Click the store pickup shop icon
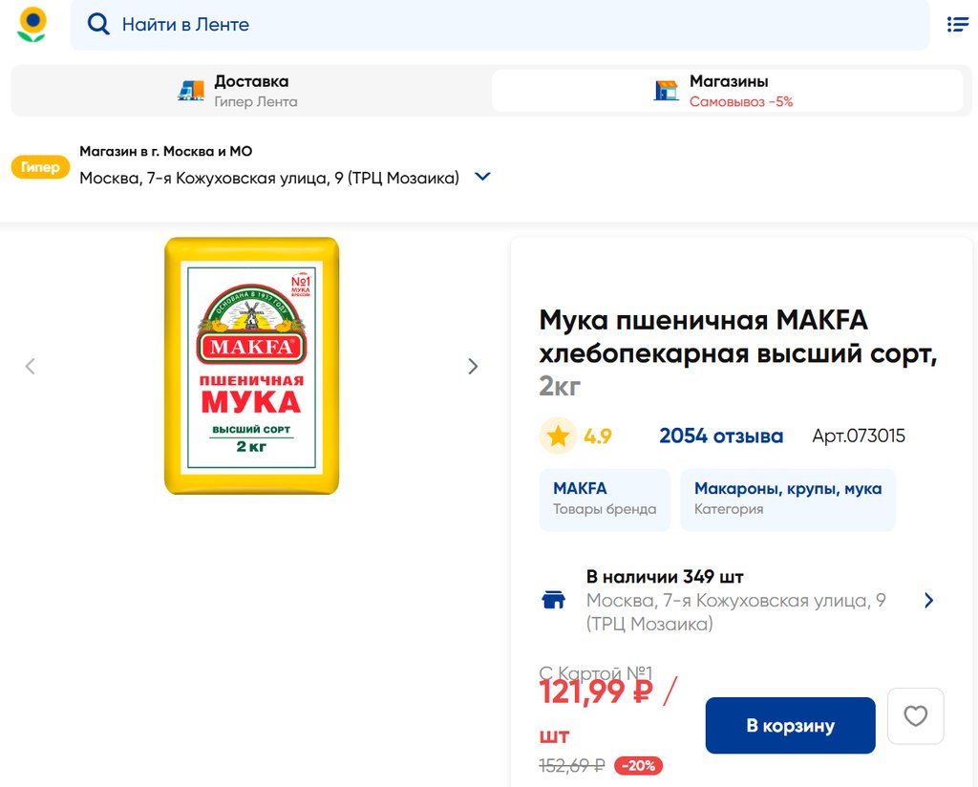This screenshot has height=787, width=978. point(666,91)
